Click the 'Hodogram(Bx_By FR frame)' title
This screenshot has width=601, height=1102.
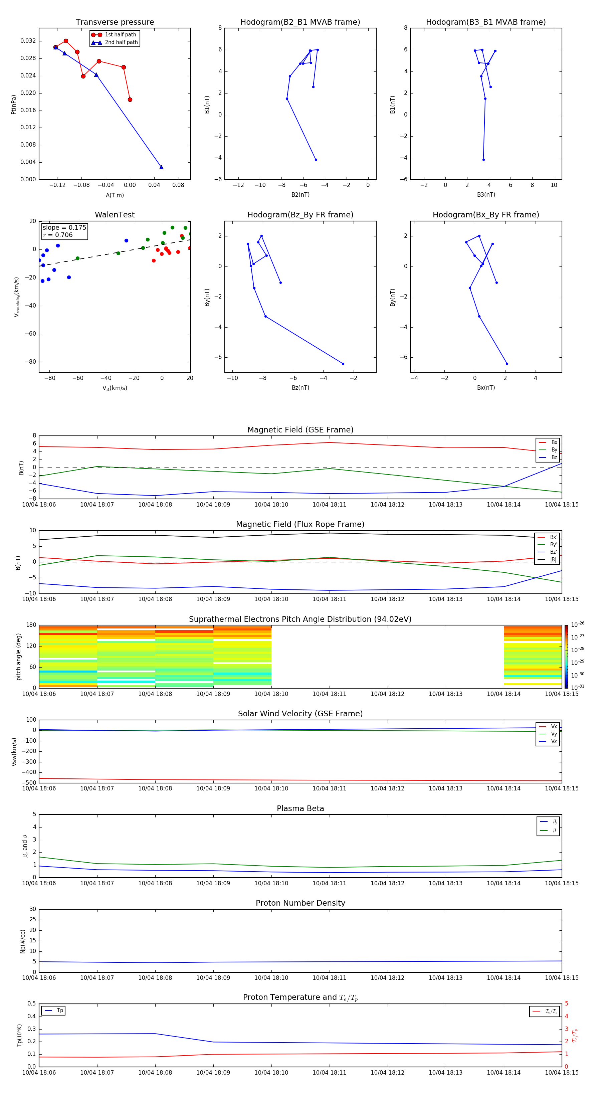[486, 215]
